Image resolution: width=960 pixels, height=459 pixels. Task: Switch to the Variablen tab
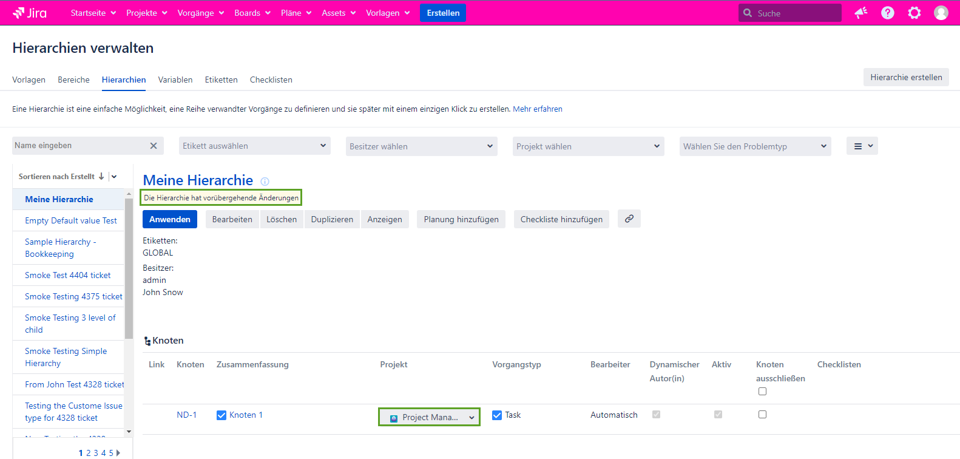coord(175,80)
